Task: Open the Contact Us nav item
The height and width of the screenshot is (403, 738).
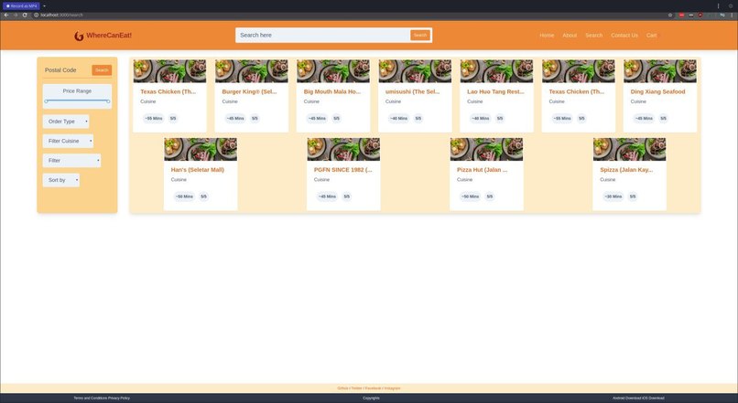Action: [624, 36]
